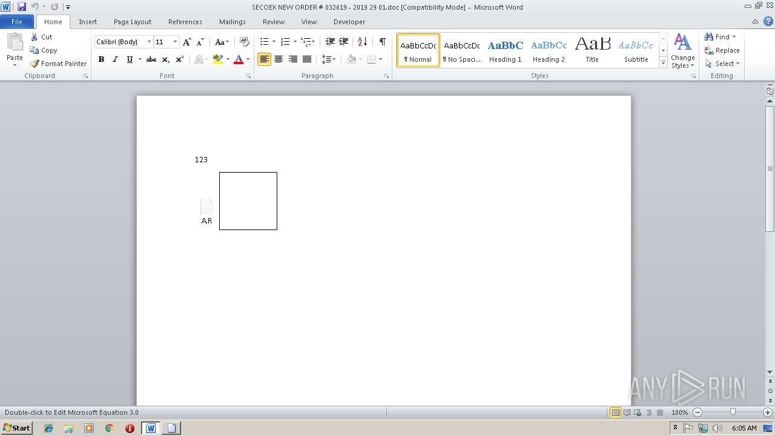Apply the yellow Text Highlight Color
The height and width of the screenshot is (436, 775).
click(x=218, y=59)
